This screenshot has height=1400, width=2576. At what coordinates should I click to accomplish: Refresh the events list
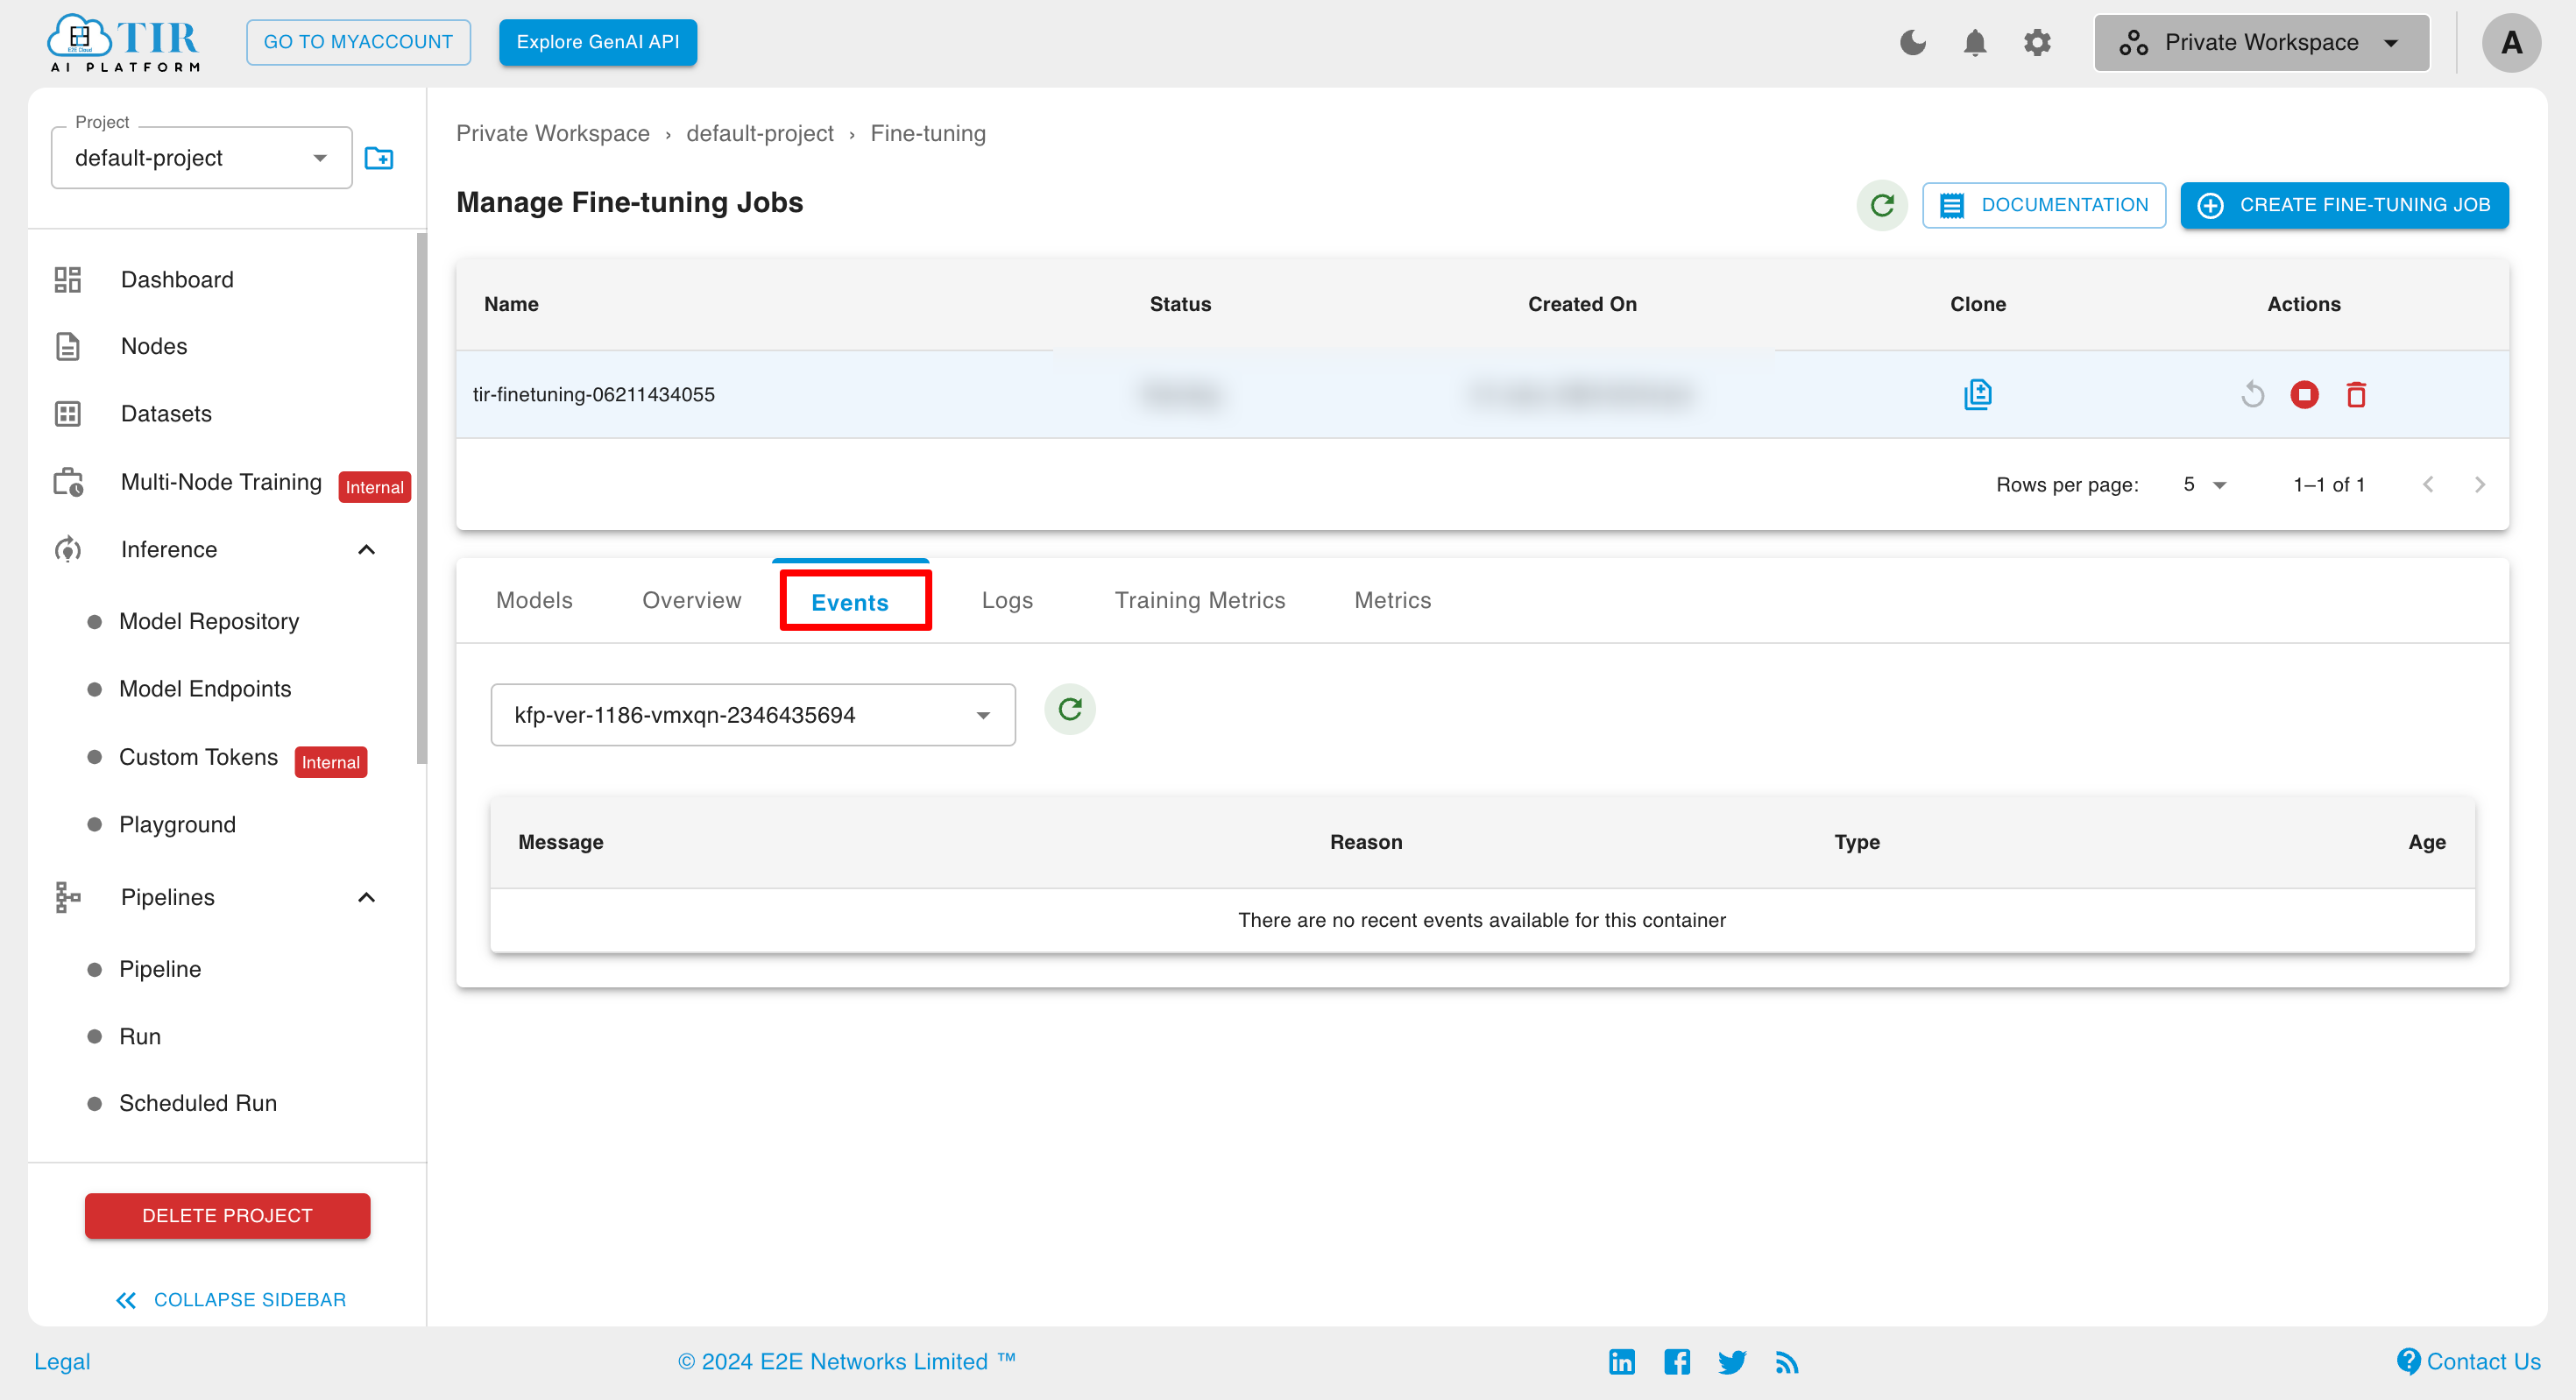1070,709
